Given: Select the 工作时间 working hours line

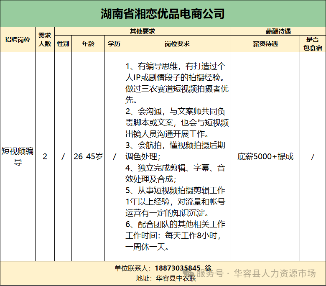Looking at the screenshot, I should pos(173,241).
